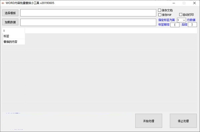Click the 行数据 label

[191, 20]
